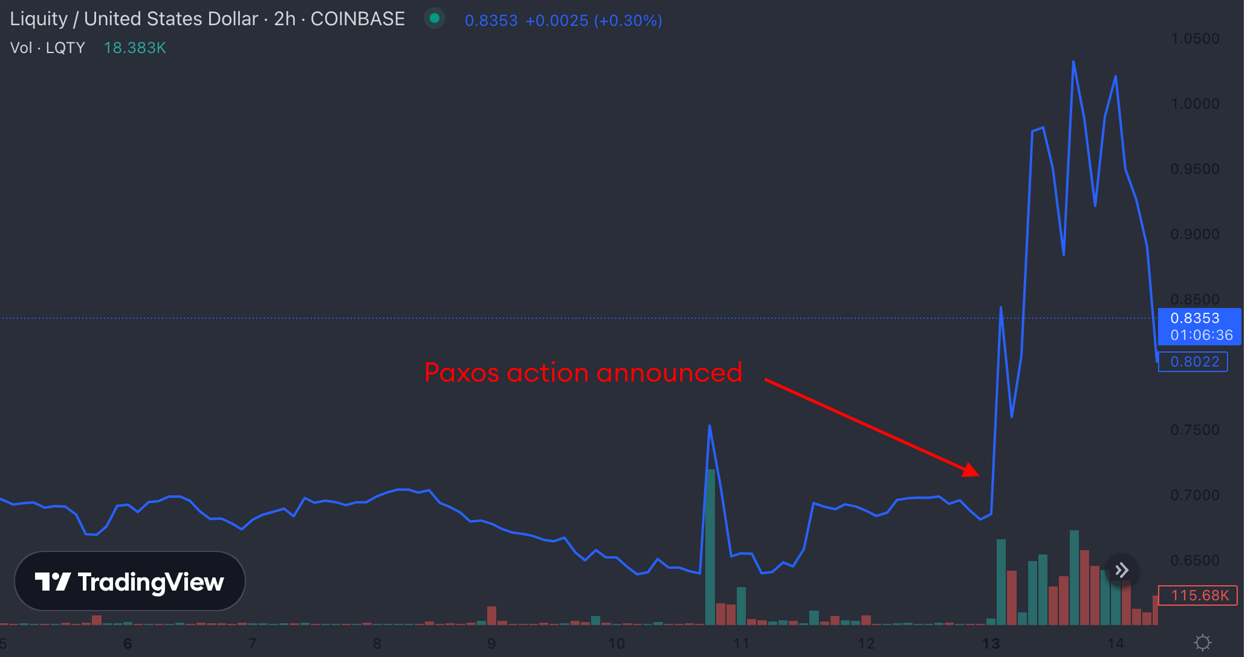Click the Vol · LQTY indicator label

point(47,48)
